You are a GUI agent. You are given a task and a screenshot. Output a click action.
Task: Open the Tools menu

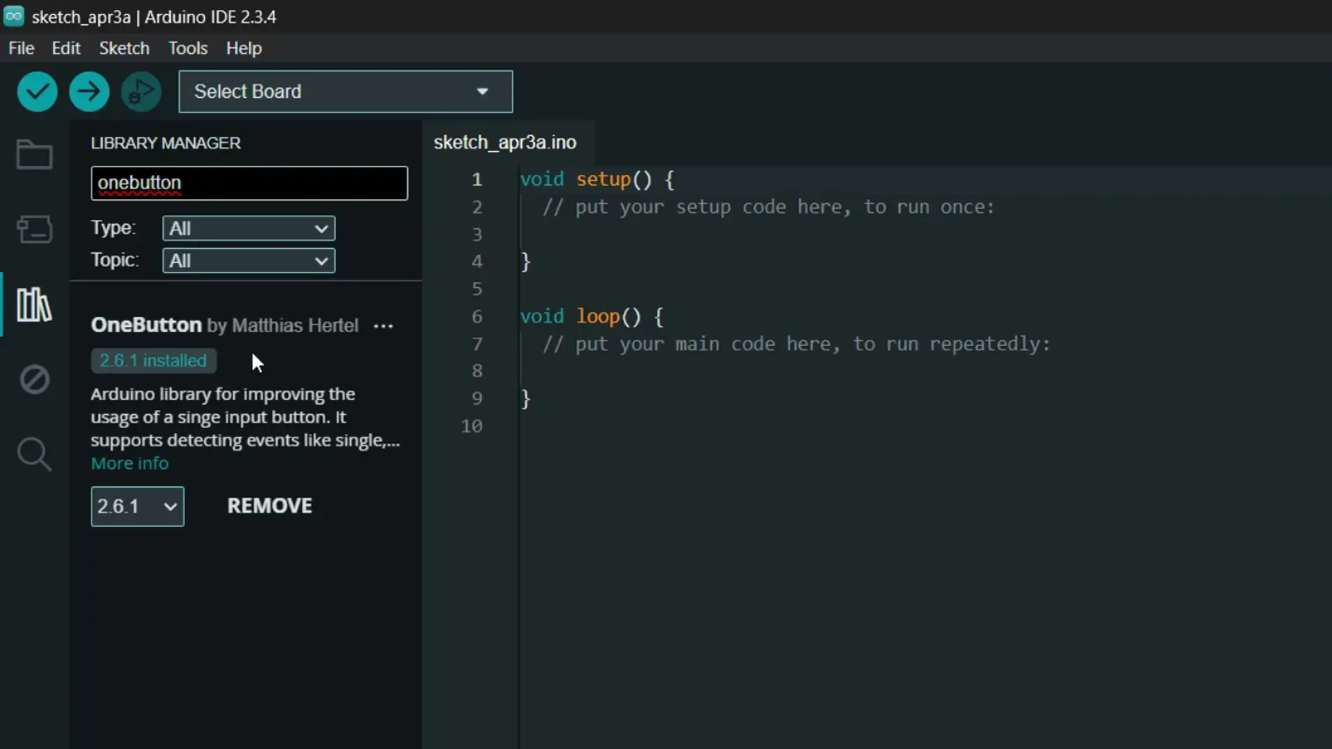(x=188, y=49)
